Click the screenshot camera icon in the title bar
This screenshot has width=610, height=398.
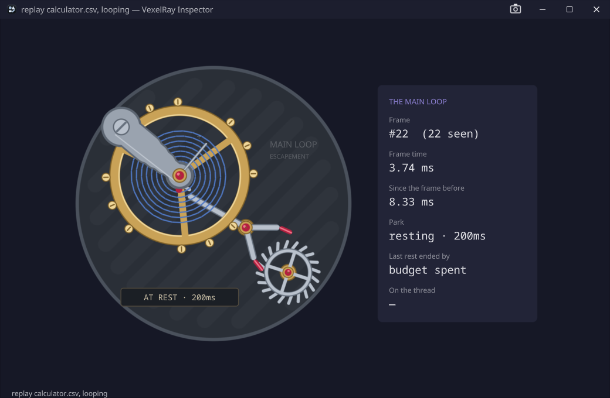(x=516, y=9)
